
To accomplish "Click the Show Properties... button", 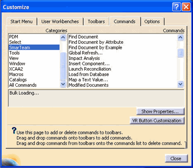I will 160,111.
